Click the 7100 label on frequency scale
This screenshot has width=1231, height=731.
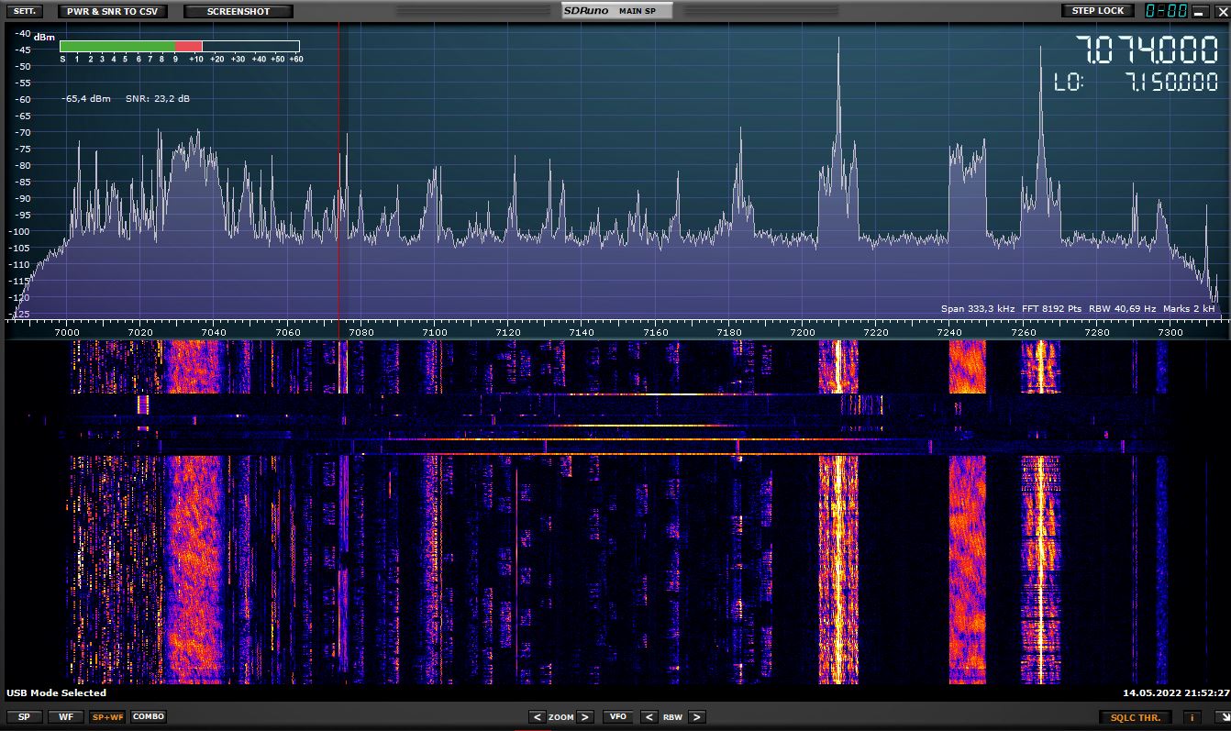[x=435, y=332]
